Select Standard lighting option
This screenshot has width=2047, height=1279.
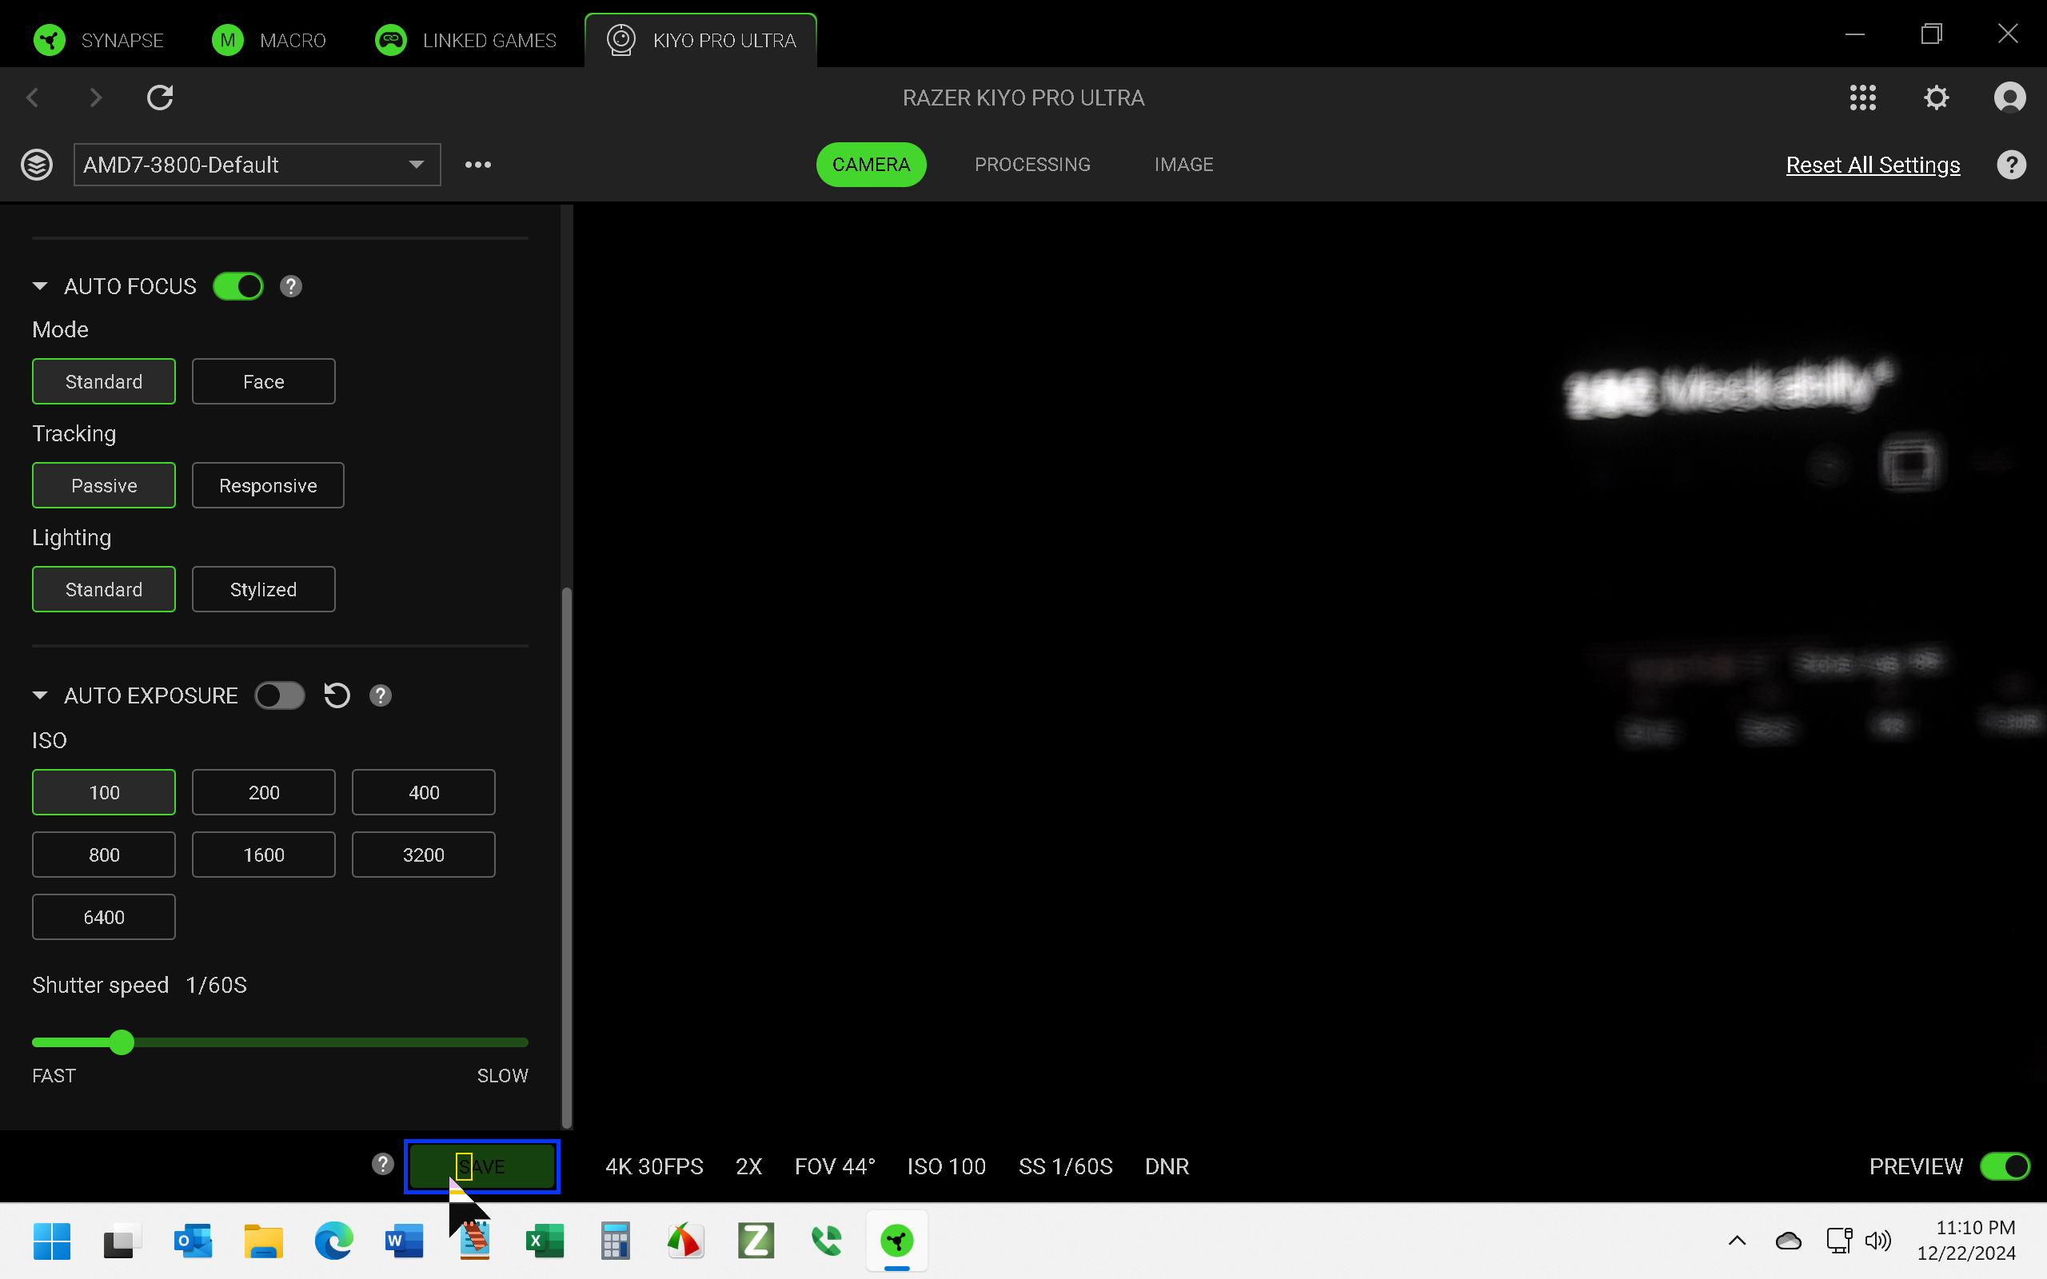pyautogui.click(x=104, y=590)
